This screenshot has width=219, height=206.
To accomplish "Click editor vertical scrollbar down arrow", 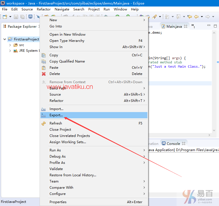I will (214, 130).
